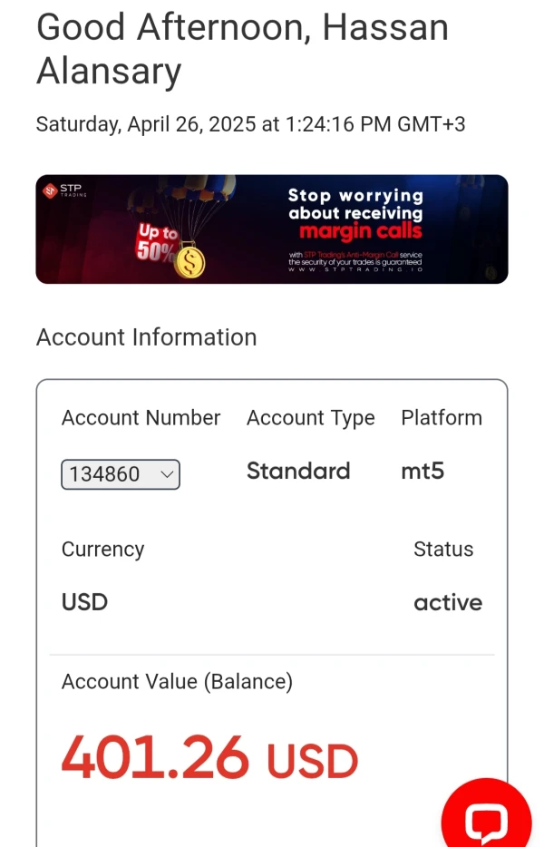
Task: Open the red live chat bubble
Action: tap(486, 819)
